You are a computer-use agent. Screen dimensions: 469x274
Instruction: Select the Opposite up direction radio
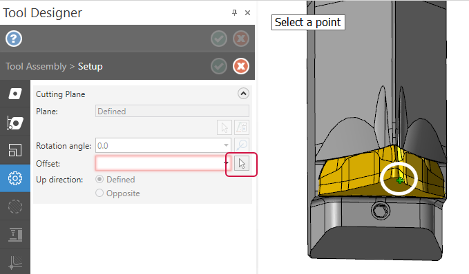(99, 193)
